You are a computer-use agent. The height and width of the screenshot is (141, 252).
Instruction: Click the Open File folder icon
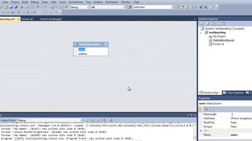click(x=6, y=7)
